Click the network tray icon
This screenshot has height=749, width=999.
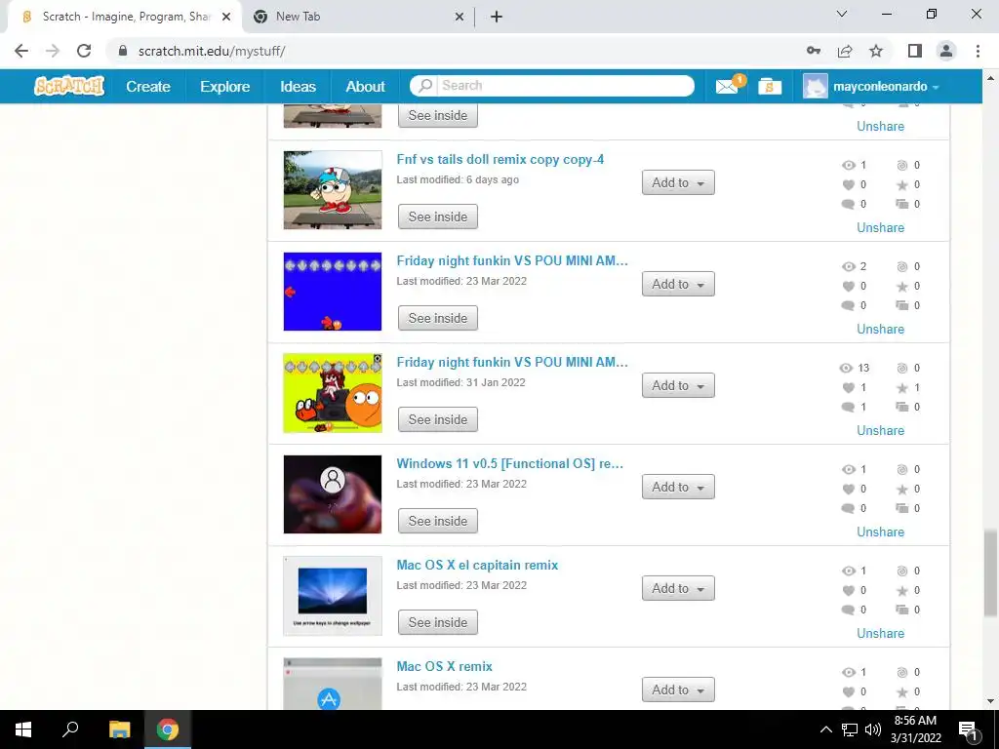[850, 729]
